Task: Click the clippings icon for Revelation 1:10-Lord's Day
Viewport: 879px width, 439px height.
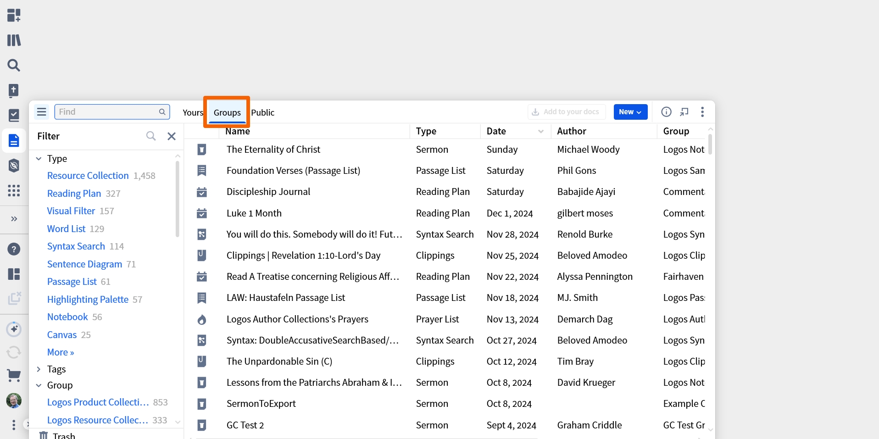Action: 201,256
